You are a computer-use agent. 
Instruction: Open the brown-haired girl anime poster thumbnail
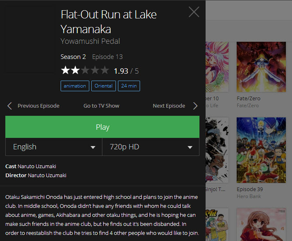(x=261, y=225)
